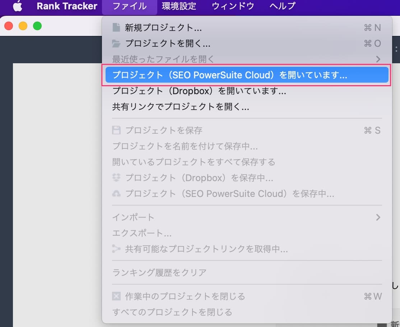The image size is (400, 327).
Task: Click the new project document icon
Action: [116, 28]
